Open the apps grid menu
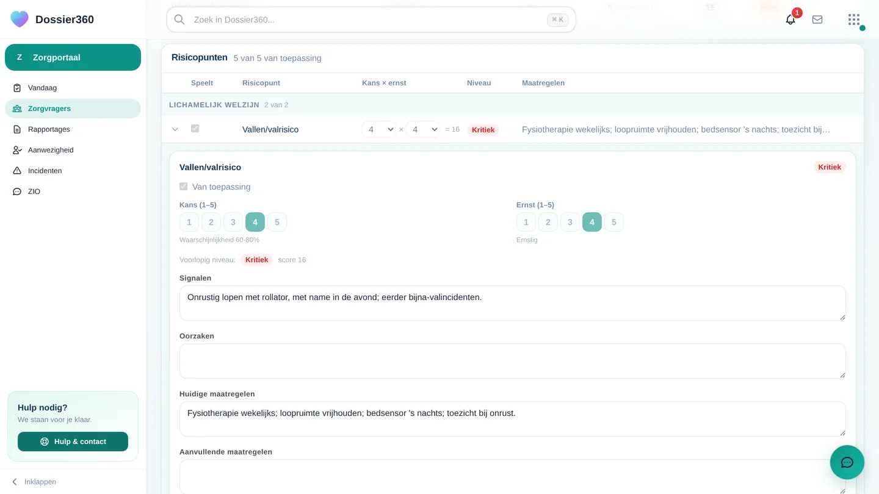This screenshot has width=879, height=494. click(x=854, y=20)
